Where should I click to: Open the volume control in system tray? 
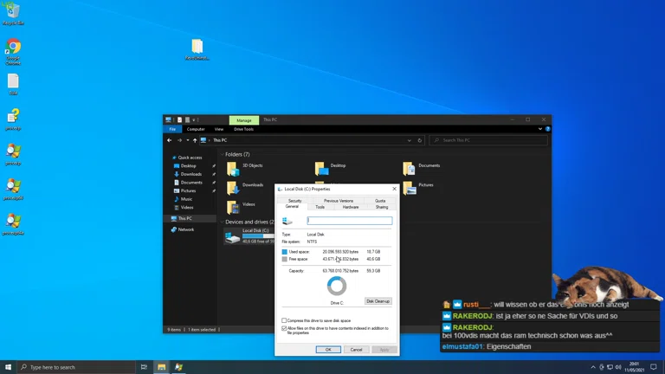618,367
